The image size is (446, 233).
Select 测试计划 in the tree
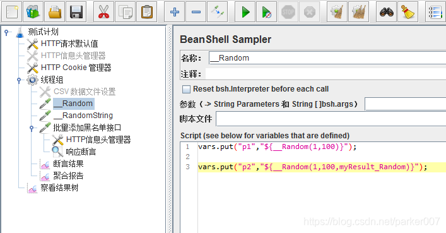pyautogui.click(x=44, y=32)
